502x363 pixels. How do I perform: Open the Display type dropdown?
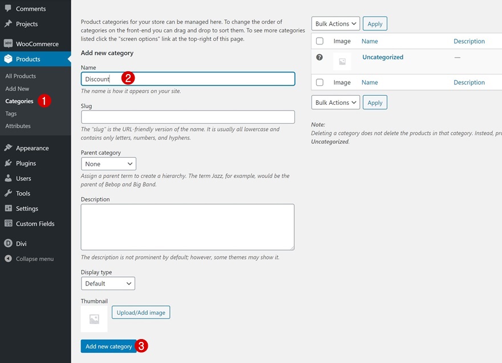pyautogui.click(x=108, y=283)
